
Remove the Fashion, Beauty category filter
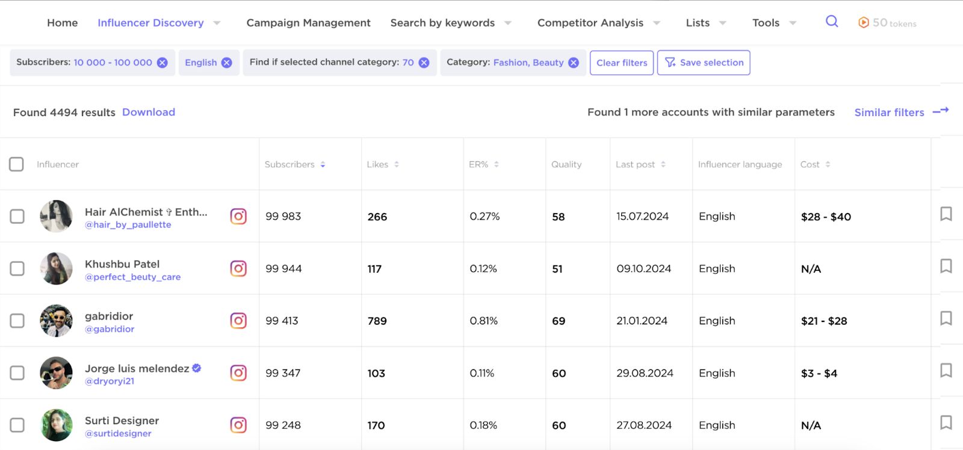[574, 63]
